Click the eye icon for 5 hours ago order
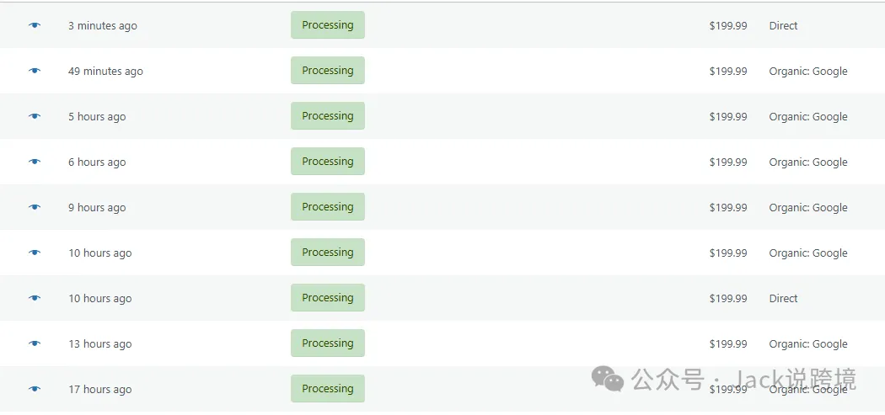 [x=35, y=116]
